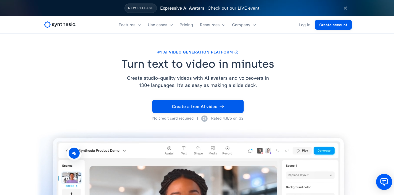Click the 'Scenes' panel heading

pyautogui.click(x=67, y=166)
